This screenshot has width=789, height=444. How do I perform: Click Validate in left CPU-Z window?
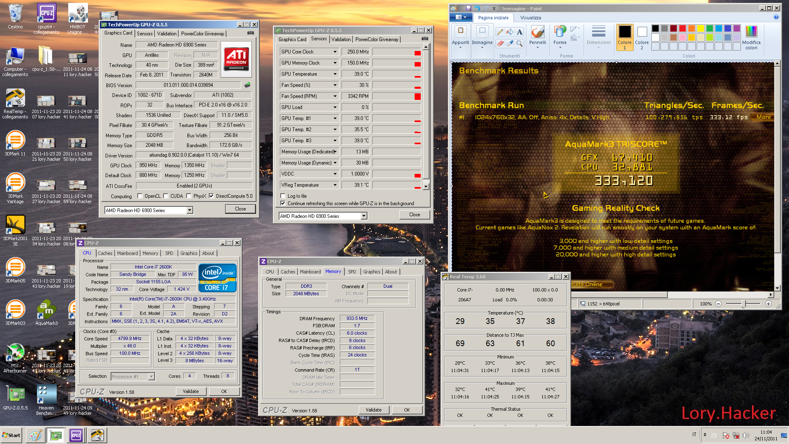191,391
